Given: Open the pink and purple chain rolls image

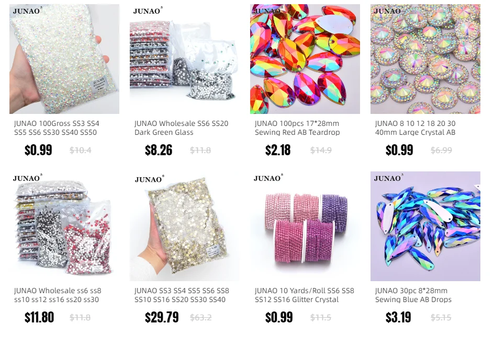Looking at the screenshot, I should click(305, 226).
